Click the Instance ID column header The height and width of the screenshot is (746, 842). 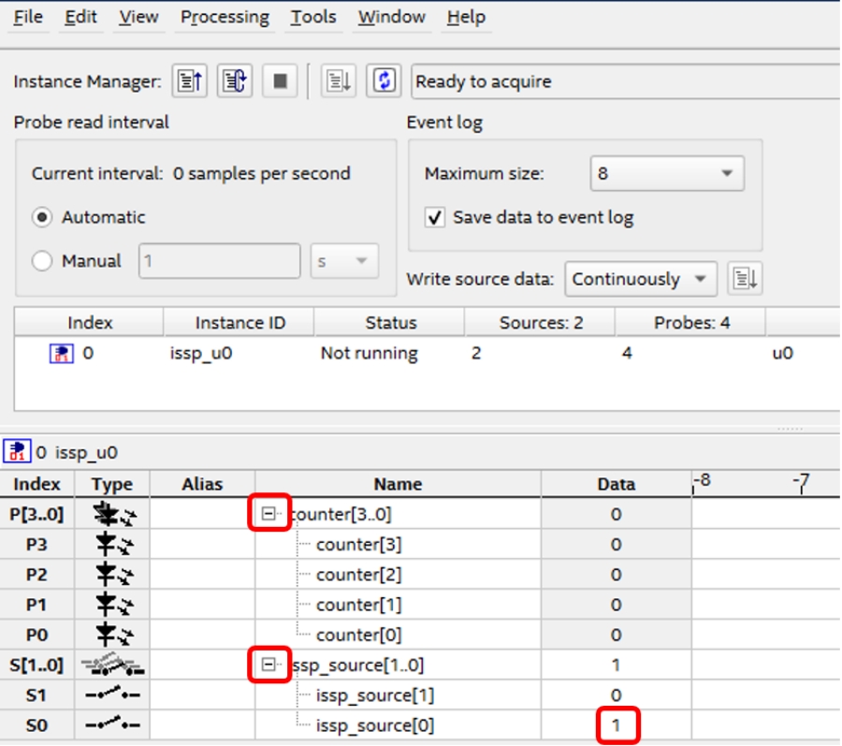point(240,323)
